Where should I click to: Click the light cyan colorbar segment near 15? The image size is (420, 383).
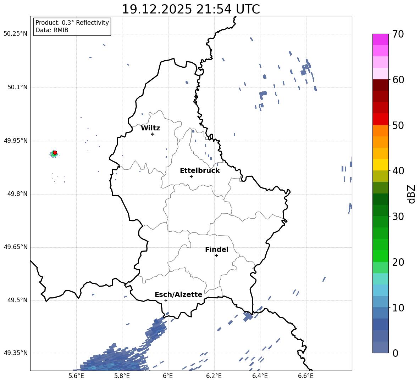click(381, 279)
